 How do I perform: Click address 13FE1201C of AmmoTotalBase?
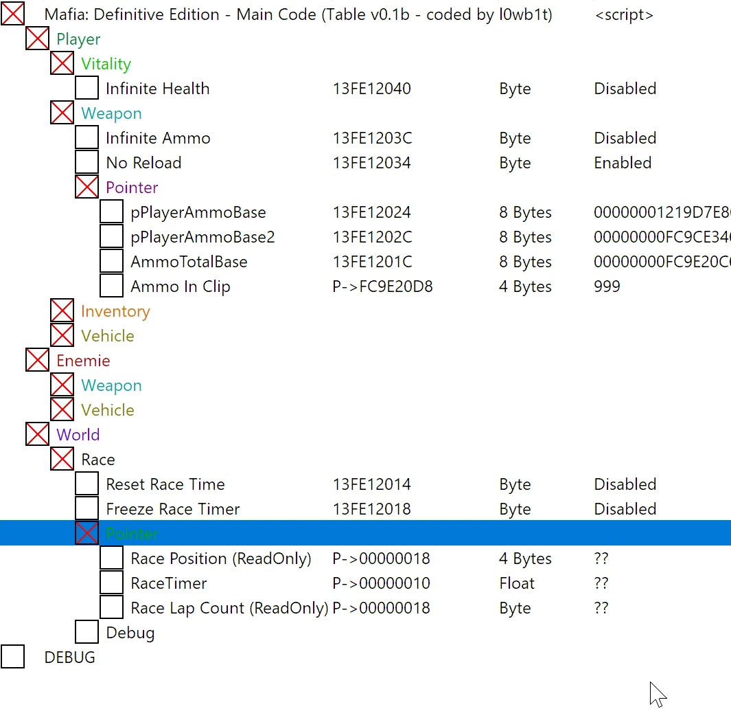[372, 262]
